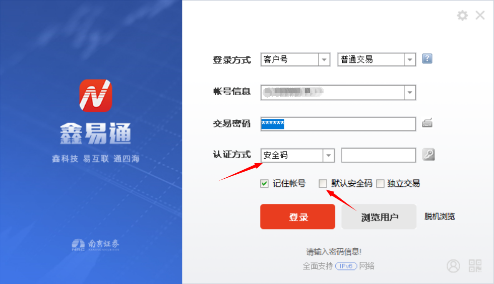Image resolution: width=494 pixels, height=284 pixels.
Task: Expand the 客户号 login method dropdown
Action: (x=324, y=59)
